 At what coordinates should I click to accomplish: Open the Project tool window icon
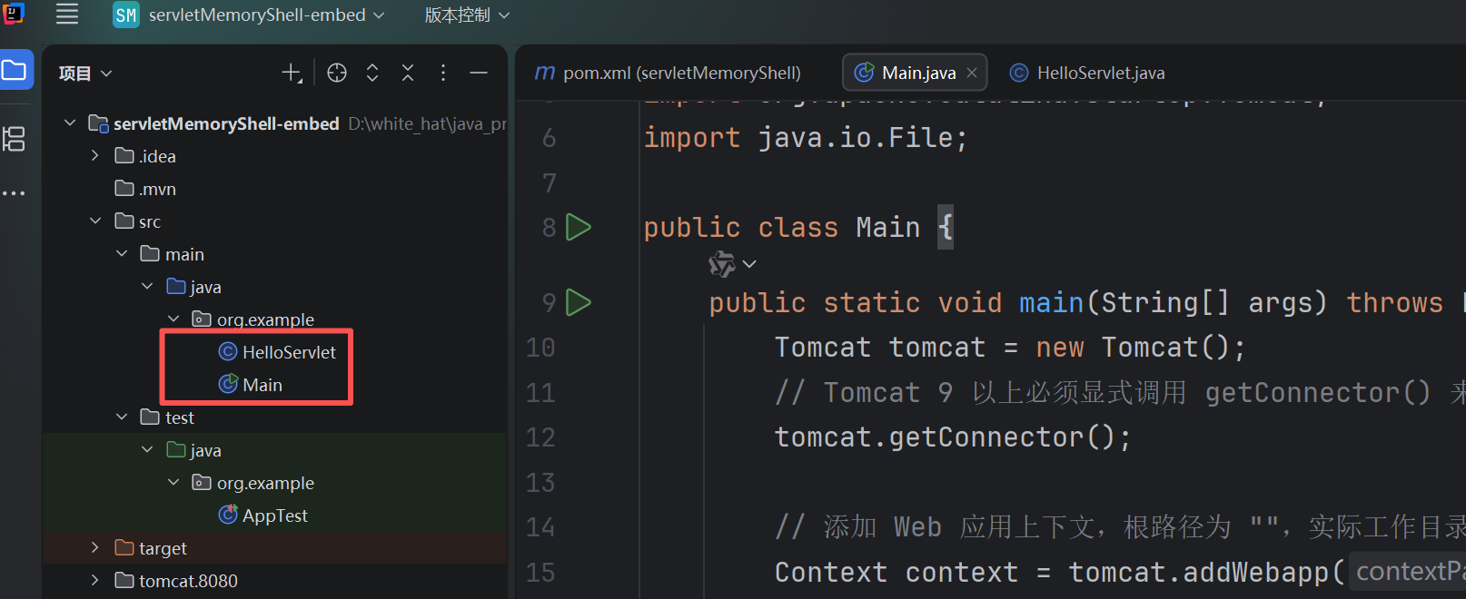pos(15,71)
